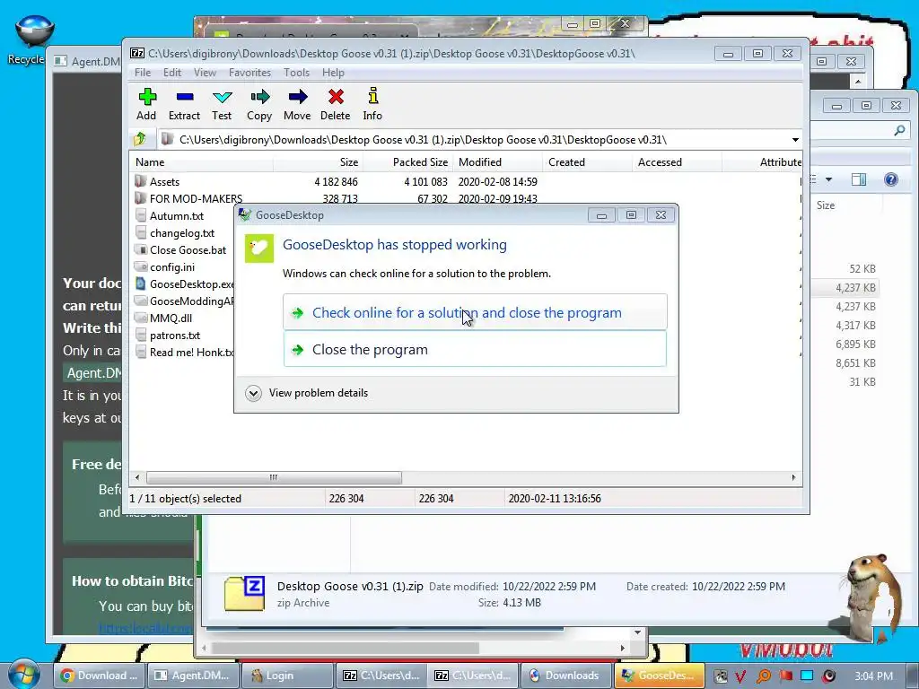Switch to Downloads taskbar button
Image resolution: width=919 pixels, height=689 pixels.
[x=567, y=676]
